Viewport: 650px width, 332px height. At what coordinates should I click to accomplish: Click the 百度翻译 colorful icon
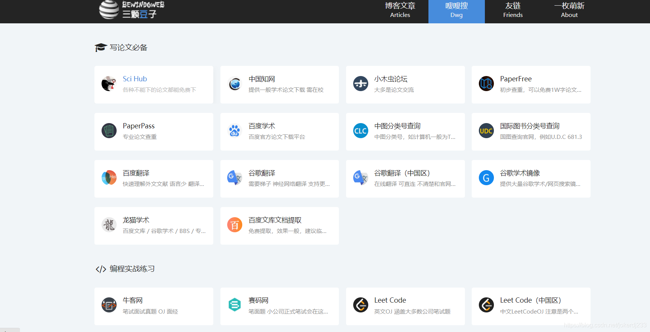(109, 178)
